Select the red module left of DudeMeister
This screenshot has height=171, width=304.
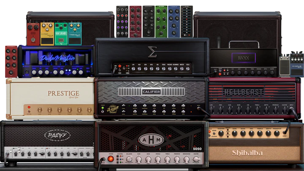tap(11, 62)
